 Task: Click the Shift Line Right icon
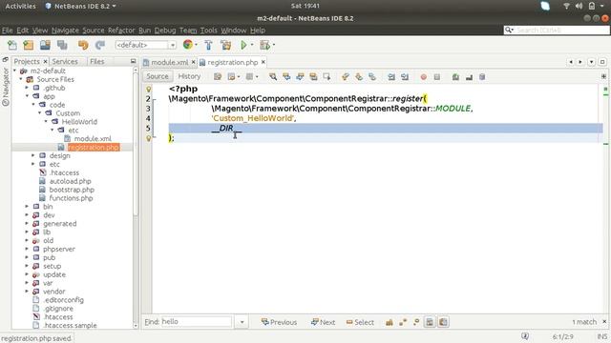(405, 76)
